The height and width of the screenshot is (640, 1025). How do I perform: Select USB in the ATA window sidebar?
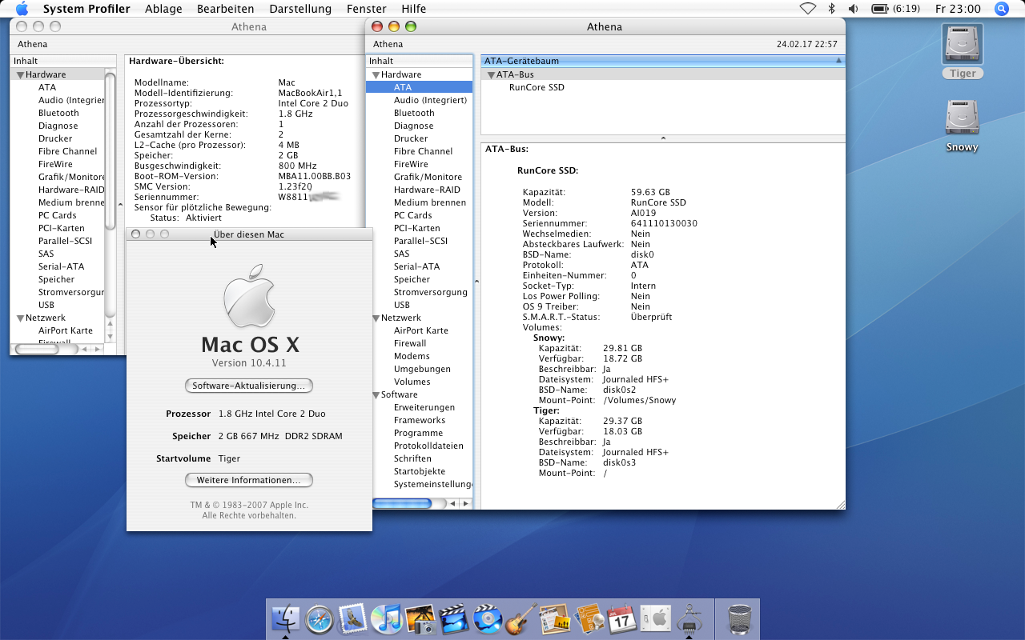coord(402,305)
